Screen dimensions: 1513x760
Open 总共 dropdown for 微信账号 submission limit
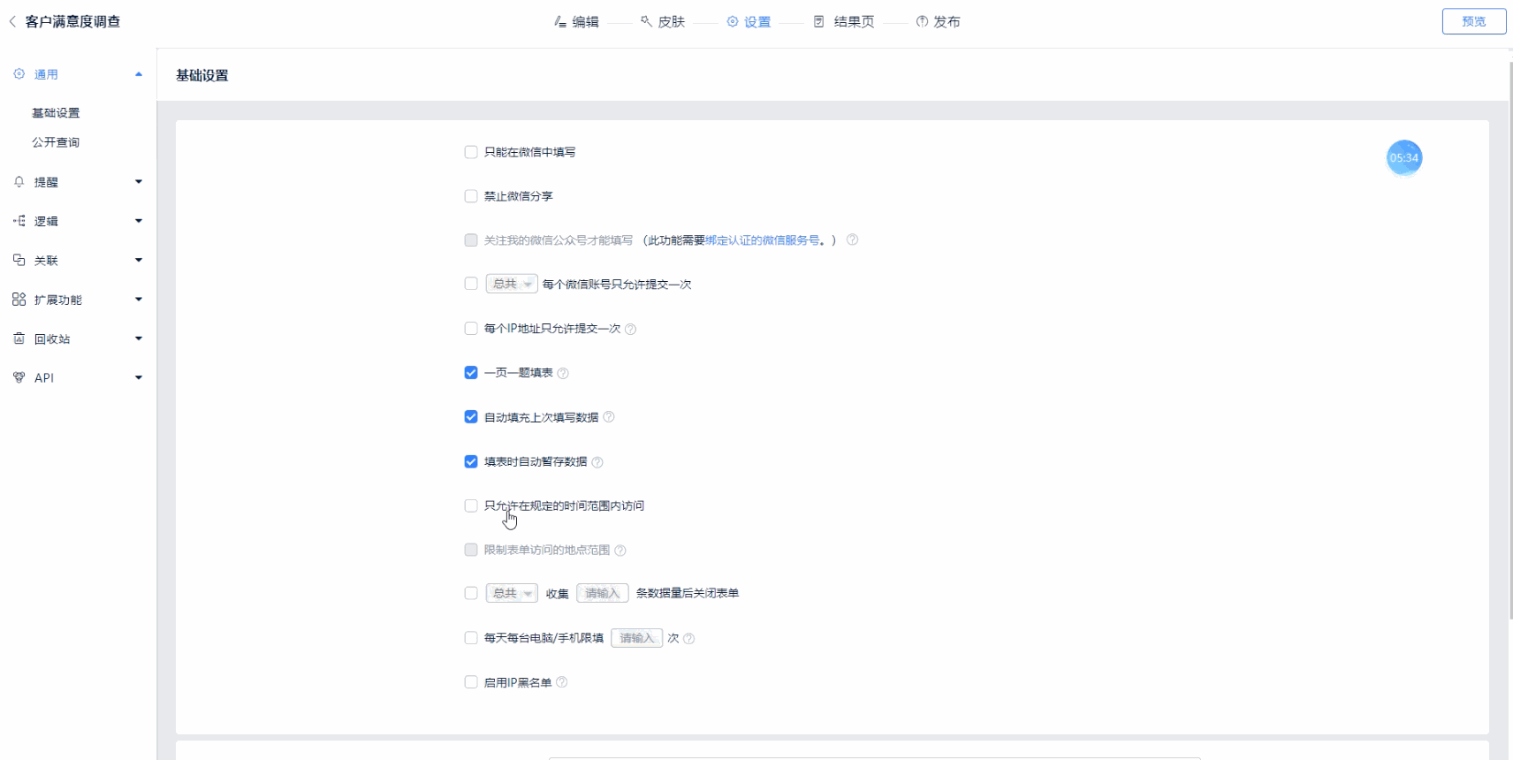(x=511, y=284)
